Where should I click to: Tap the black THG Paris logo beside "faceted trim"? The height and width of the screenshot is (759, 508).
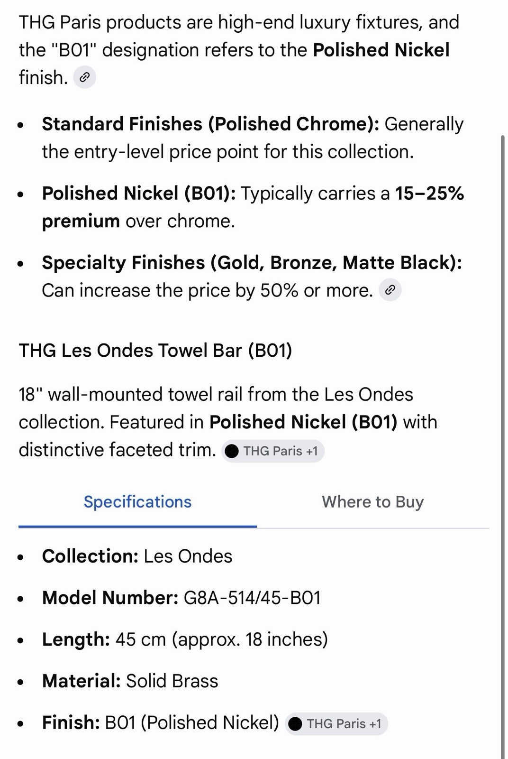click(232, 451)
